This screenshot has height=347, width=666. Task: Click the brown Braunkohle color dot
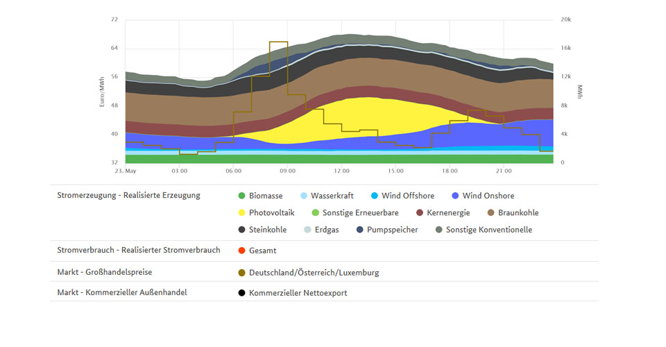(491, 213)
